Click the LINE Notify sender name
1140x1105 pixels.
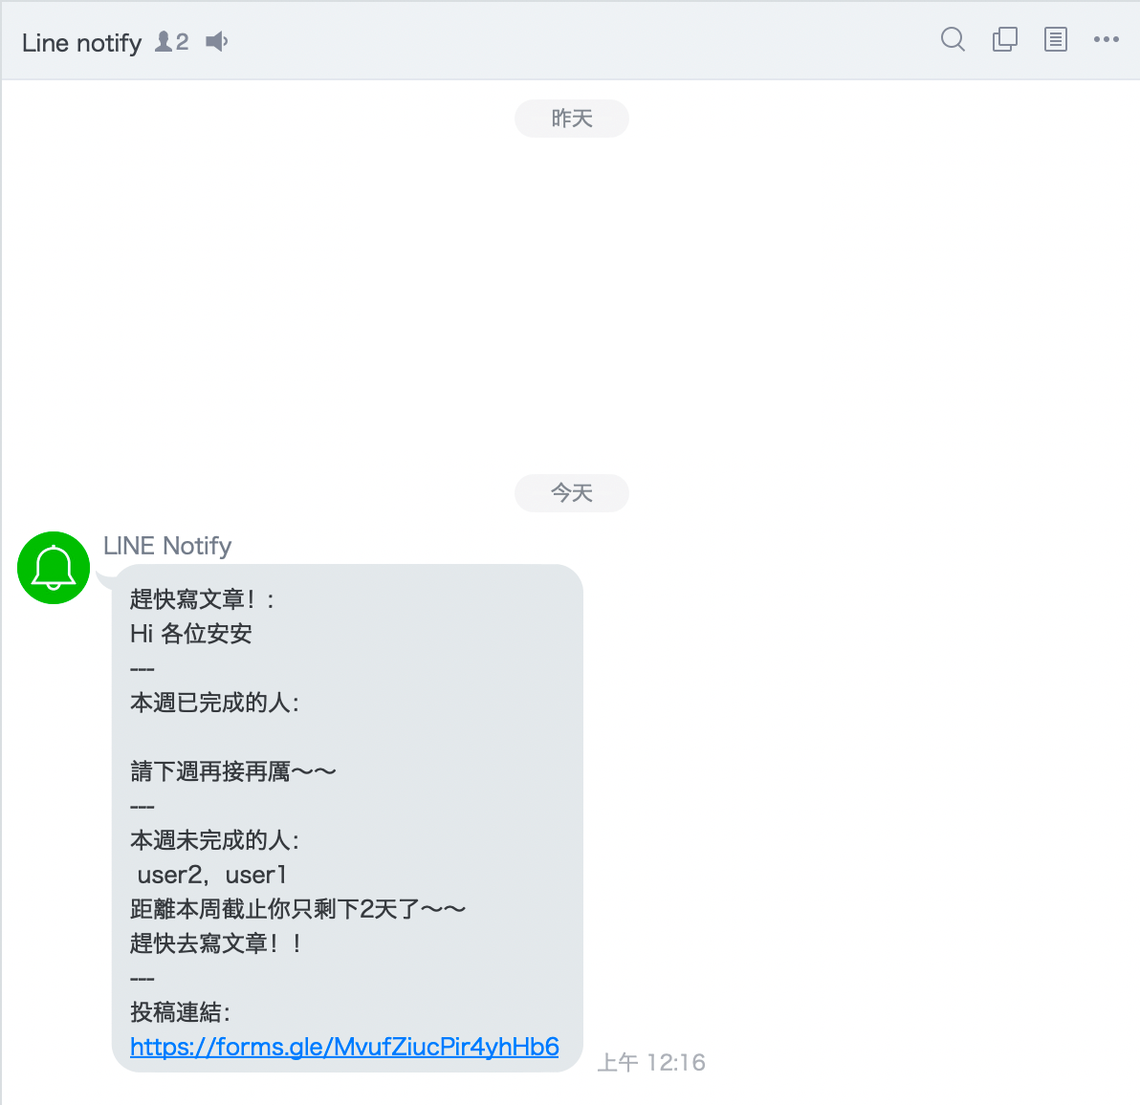[167, 546]
